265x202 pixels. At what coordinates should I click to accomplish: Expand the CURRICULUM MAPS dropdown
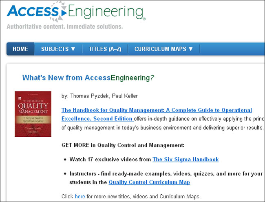pyautogui.click(x=163, y=49)
